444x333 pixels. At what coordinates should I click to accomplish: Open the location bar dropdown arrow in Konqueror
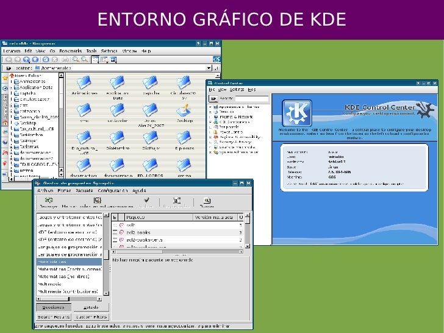click(209, 68)
